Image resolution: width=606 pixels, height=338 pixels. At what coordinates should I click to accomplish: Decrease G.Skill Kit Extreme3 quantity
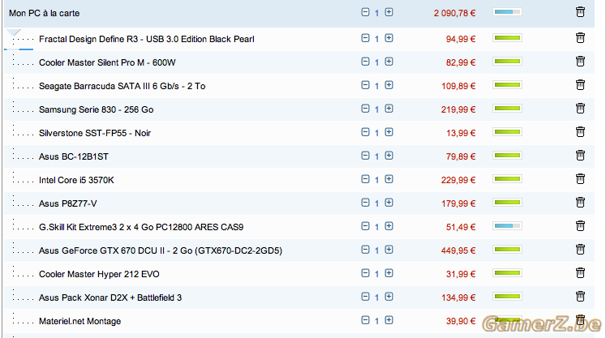tap(365, 226)
